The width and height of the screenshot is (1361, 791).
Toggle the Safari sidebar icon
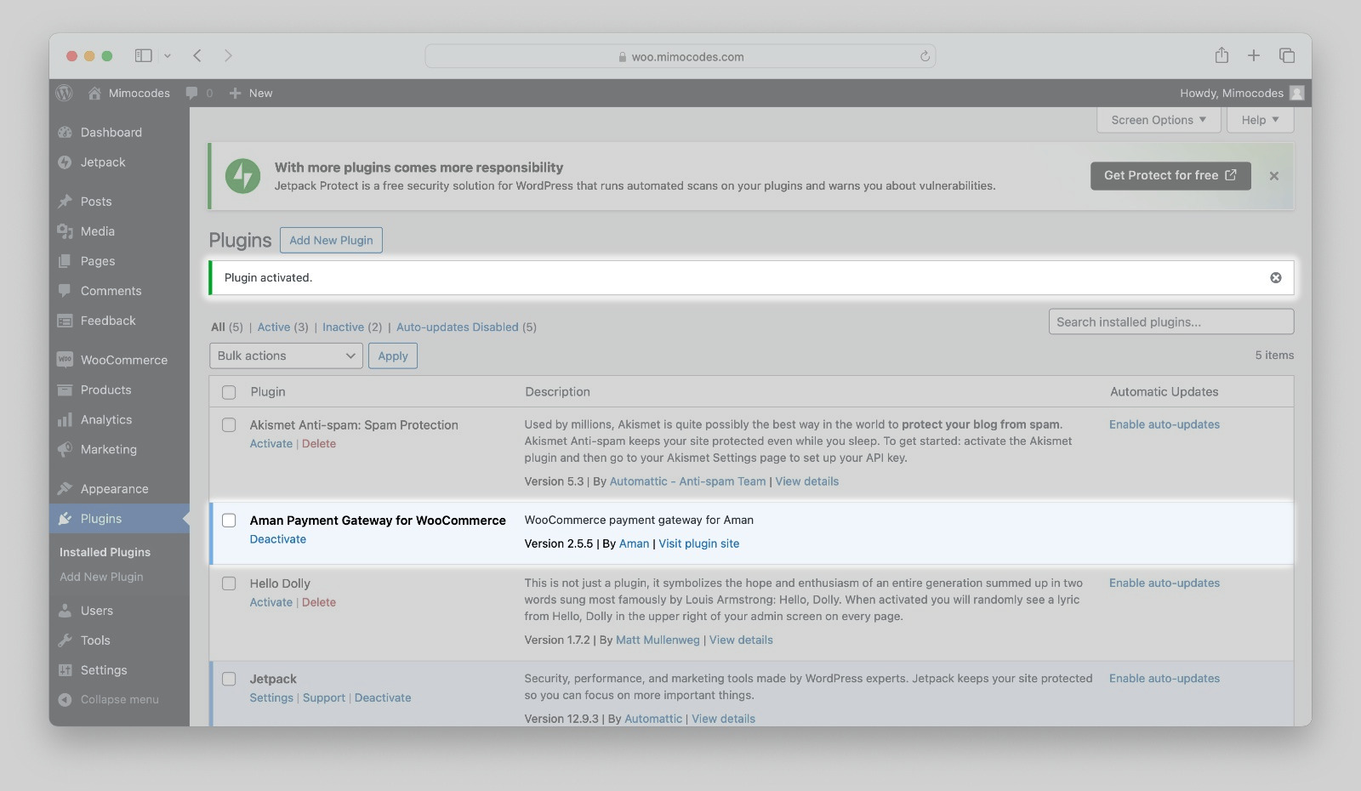(x=143, y=56)
